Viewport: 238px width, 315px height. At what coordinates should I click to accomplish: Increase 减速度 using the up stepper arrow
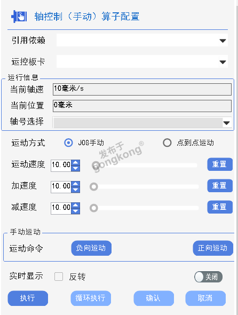tap(76, 206)
